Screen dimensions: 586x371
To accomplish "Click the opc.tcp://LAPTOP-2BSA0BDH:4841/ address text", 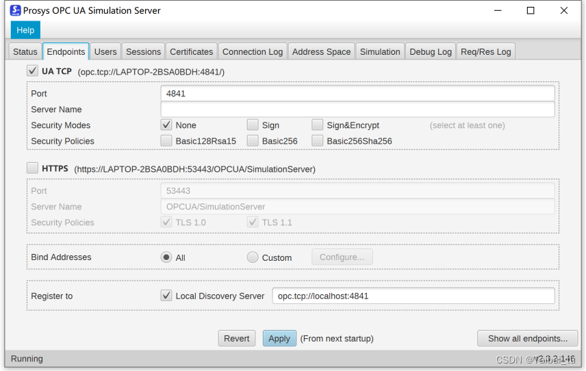I will tap(151, 72).
